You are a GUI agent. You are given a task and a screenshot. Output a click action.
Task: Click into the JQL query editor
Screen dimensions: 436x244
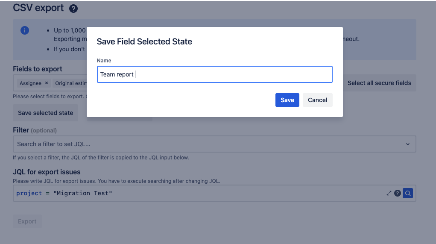pos(192,193)
